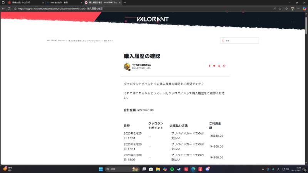Open the Windows Start menu

coord(101,169)
